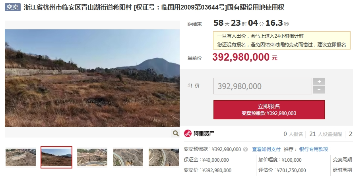Decrease bid with the minus button
Viewport: 353px width, 176px height.
[x=319, y=90]
